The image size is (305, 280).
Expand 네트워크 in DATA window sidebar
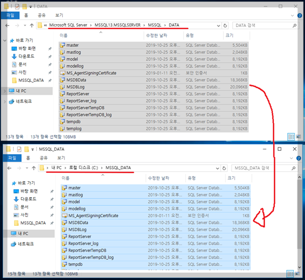[5, 102]
